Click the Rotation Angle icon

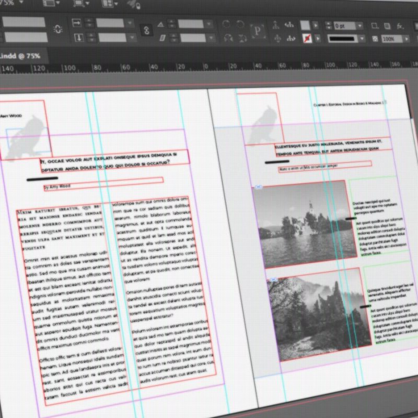click(x=160, y=25)
